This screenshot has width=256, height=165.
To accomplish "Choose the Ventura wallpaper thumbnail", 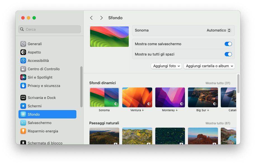I will [137, 97].
